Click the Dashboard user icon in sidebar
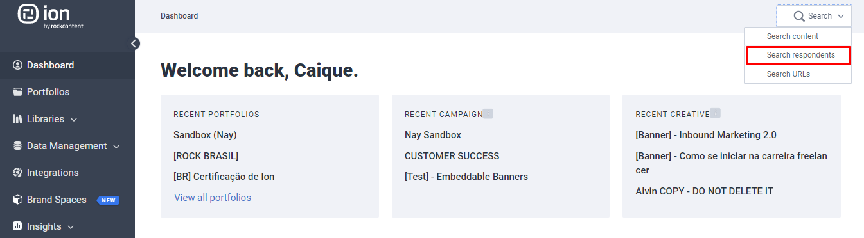The image size is (864, 238). (x=17, y=65)
